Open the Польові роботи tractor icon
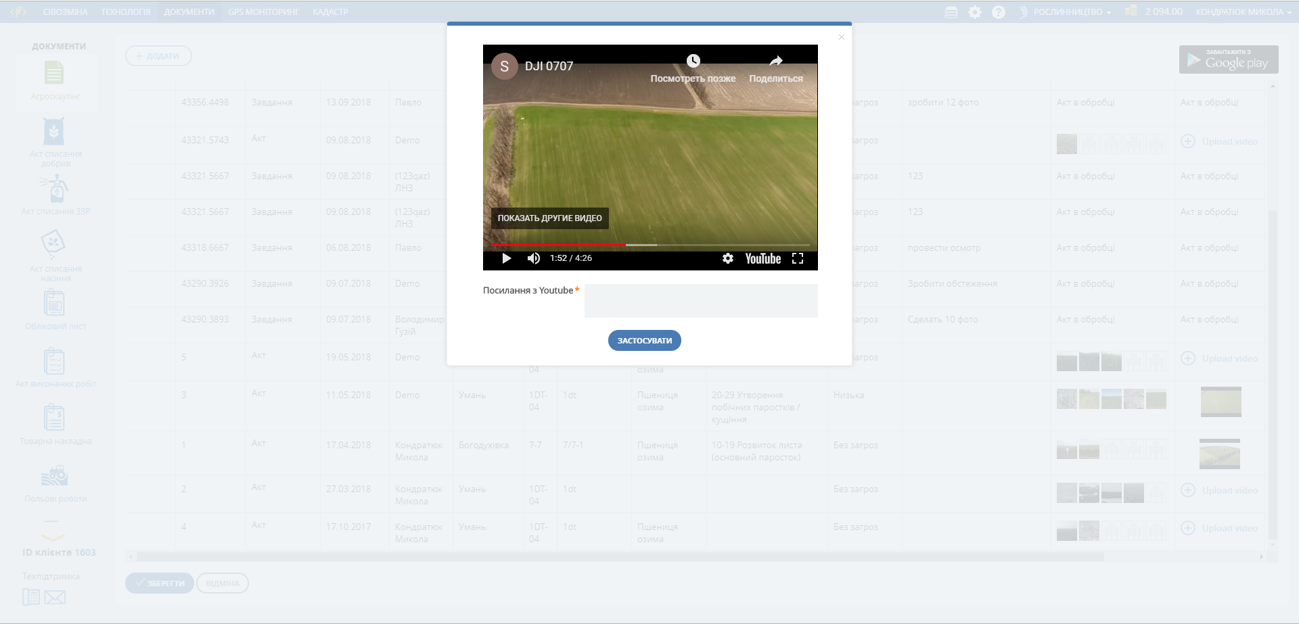The image size is (1299, 624). click(x=54, y=477)
